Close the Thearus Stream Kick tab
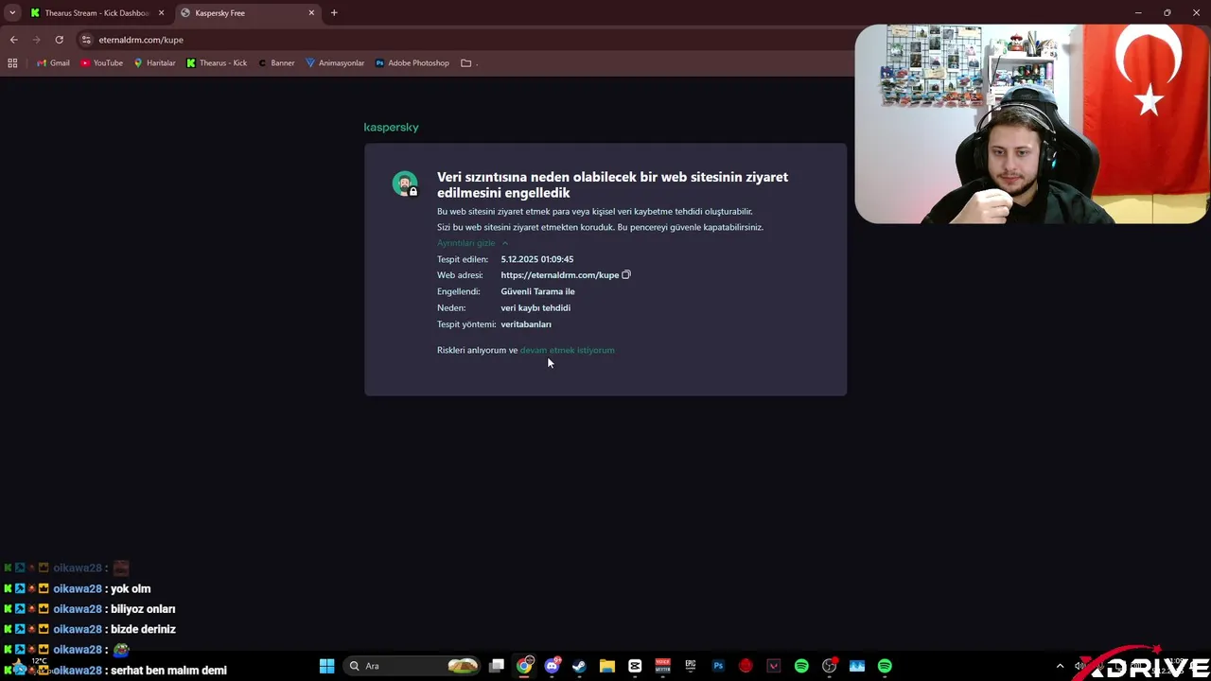Image resolution: width=1211 pixels, height=681 pixels. coord(161,13)
